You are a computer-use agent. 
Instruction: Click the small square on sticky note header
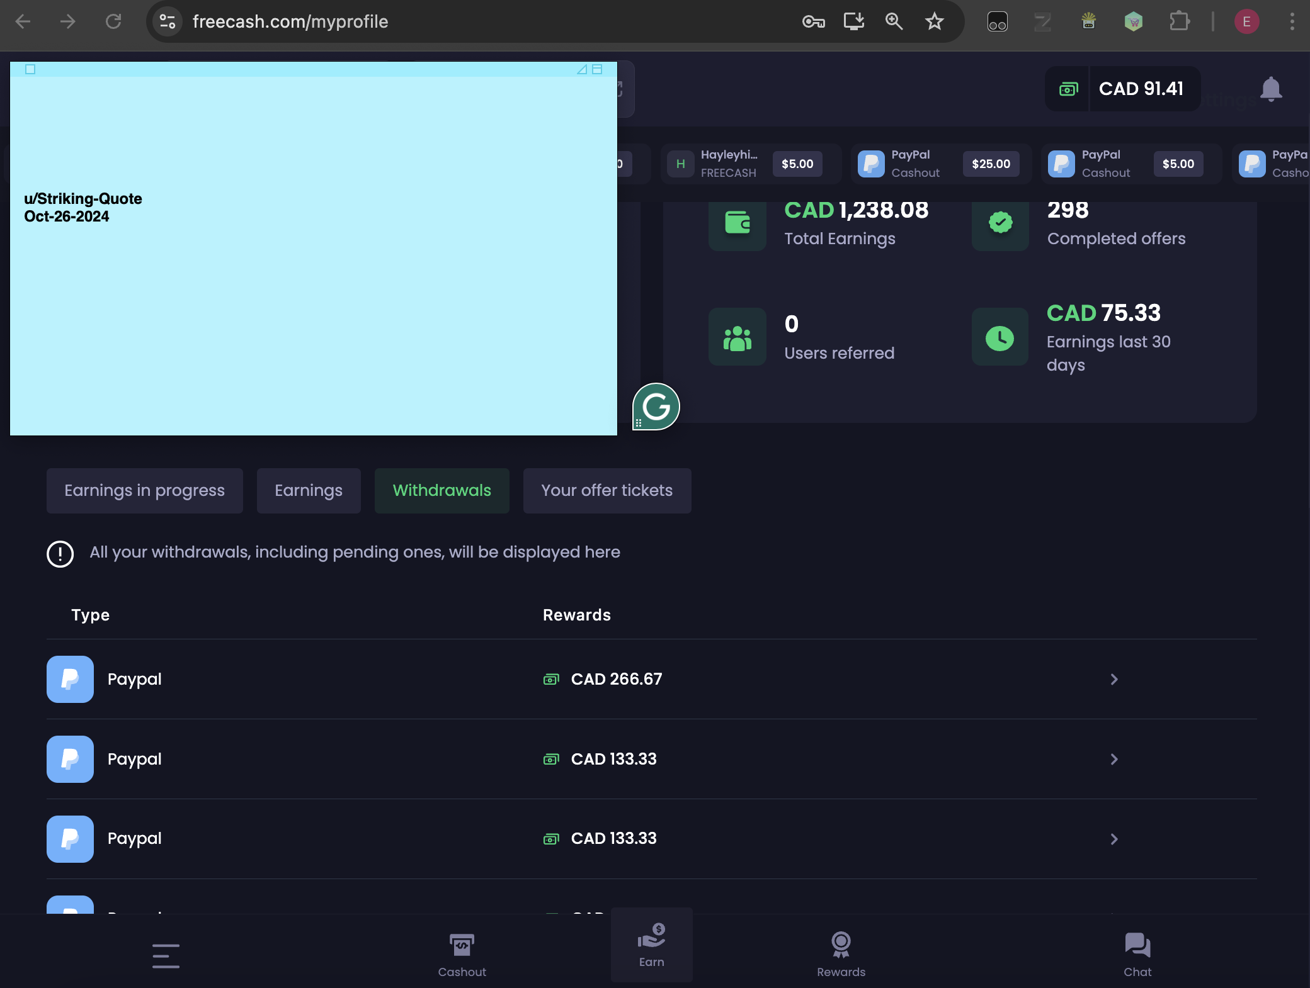(30, 69)
